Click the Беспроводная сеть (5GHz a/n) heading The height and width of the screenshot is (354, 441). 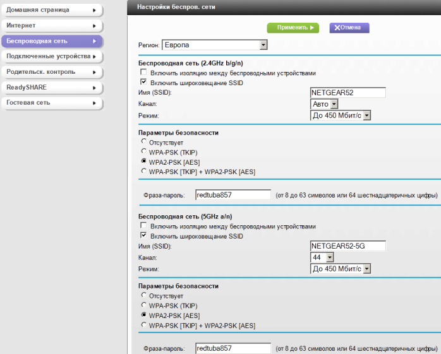point(185,216)
